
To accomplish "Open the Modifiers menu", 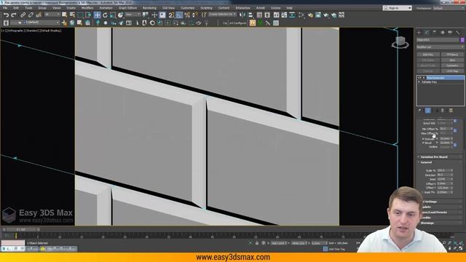I will pyautogui.click(x=87, y=8).
